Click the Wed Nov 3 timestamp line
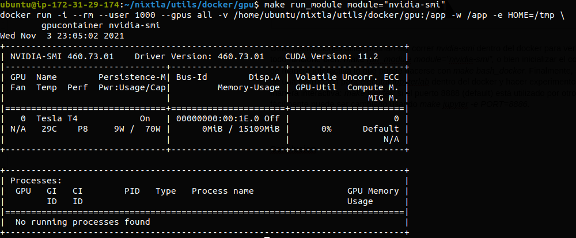 [x=62, y=36]
